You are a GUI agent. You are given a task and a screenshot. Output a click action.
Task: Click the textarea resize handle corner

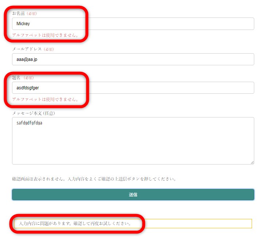[x=252, y=162]
